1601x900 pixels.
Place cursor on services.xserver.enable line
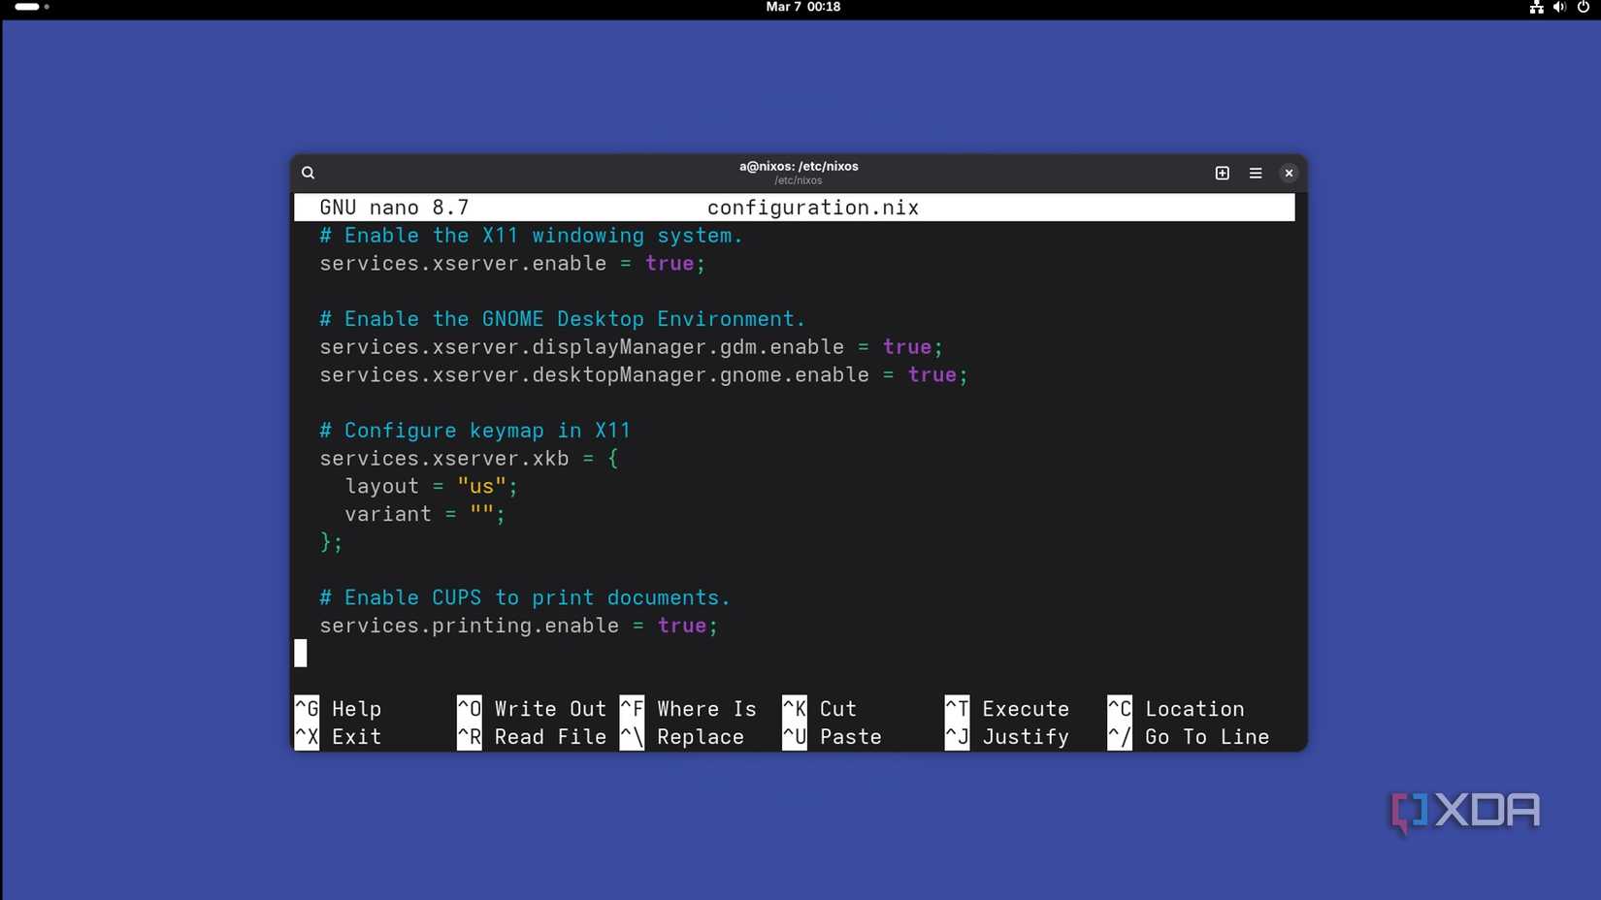[512, 264]
